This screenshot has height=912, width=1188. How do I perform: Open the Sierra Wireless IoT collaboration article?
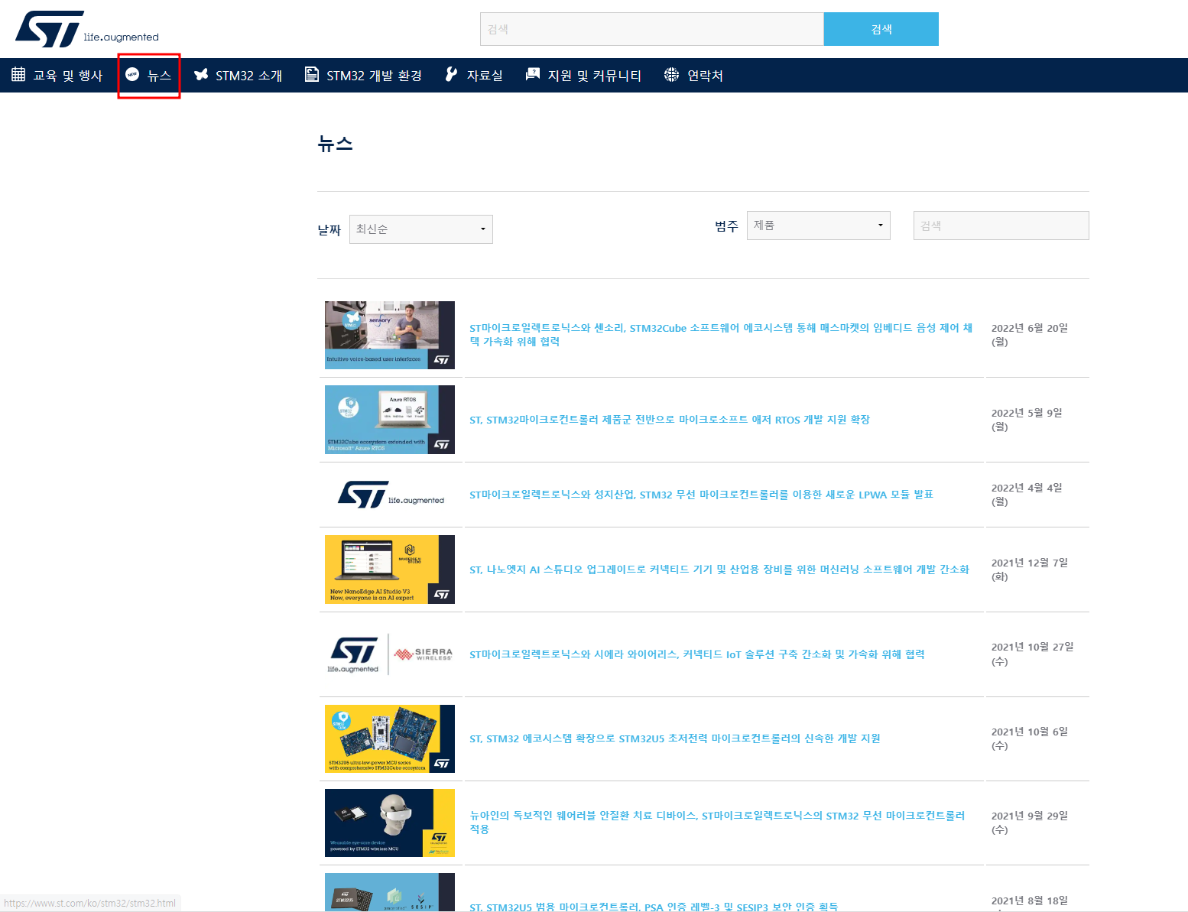pyautogui.click(x=697, y=654)
